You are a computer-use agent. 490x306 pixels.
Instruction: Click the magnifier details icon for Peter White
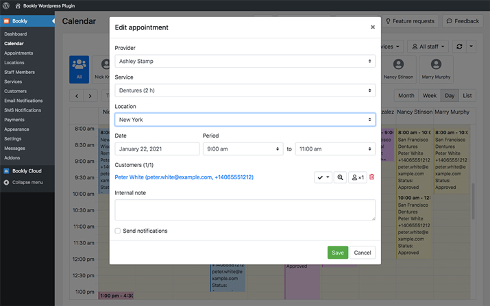click(x=340, y=177)
